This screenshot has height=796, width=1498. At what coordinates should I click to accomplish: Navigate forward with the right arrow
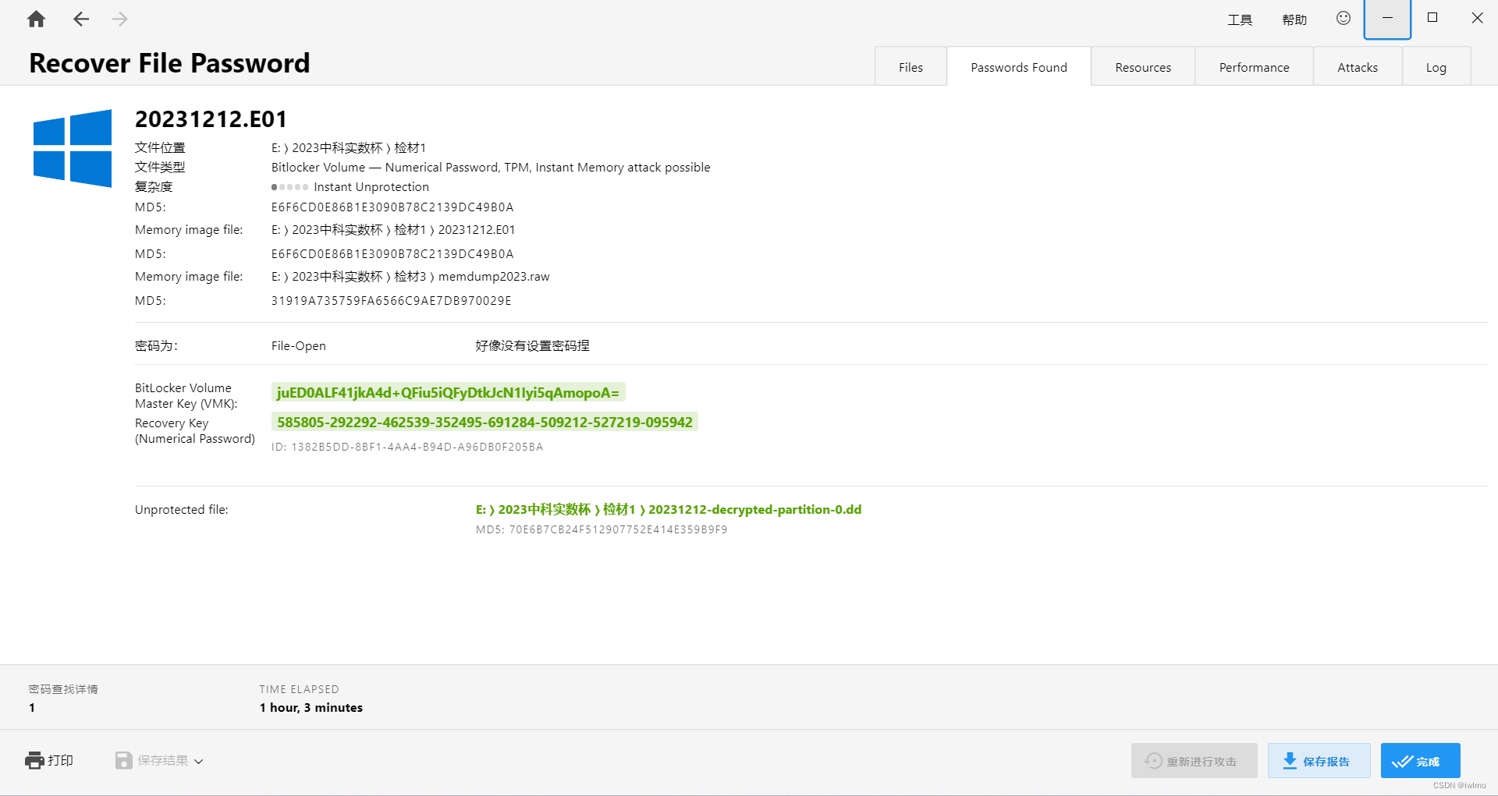119,19
